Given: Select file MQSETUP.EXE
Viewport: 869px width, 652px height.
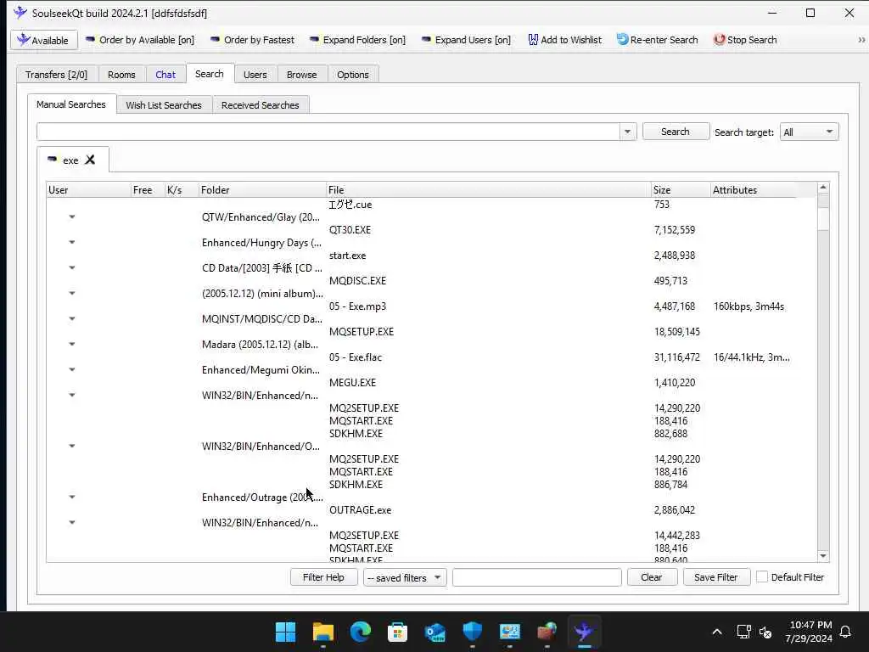Looking at the screenshot, I should coord(362,332).
